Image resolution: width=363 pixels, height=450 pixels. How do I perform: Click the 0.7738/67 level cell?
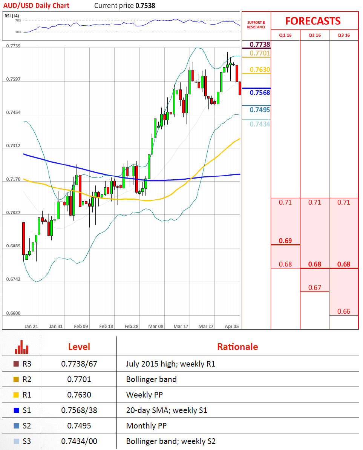tap(79, 364)
